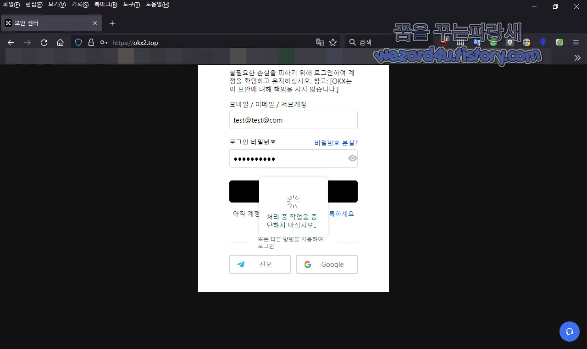
Task: Toggle password visibility with the eye icon
Action: click(x=352, y=158)
